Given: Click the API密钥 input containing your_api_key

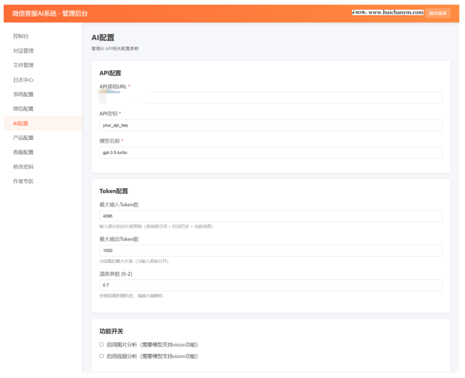Looking at the screenshot, I should 271,125.
